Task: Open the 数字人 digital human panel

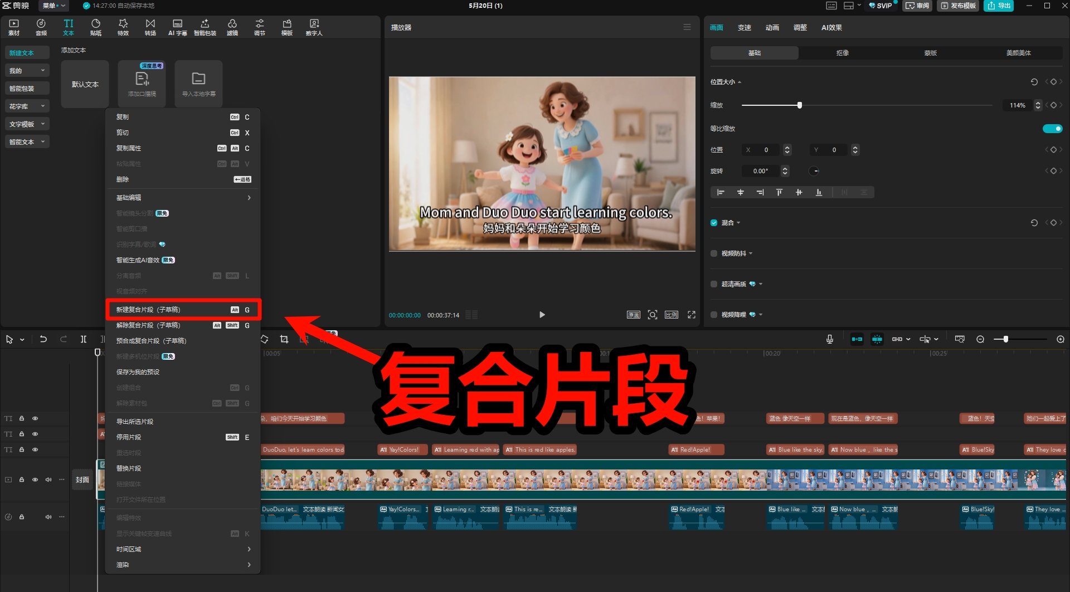Action: [314, 27]
